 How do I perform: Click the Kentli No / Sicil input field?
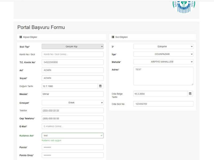coord(72,54)
